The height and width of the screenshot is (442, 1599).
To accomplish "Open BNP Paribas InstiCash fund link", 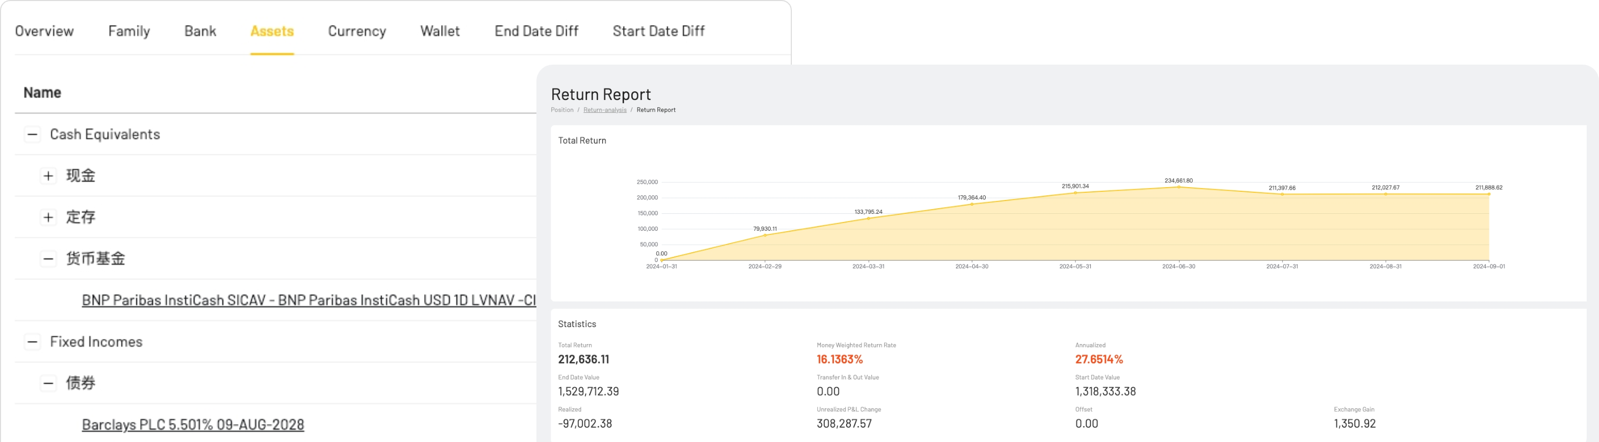I will tap(309, 300).
